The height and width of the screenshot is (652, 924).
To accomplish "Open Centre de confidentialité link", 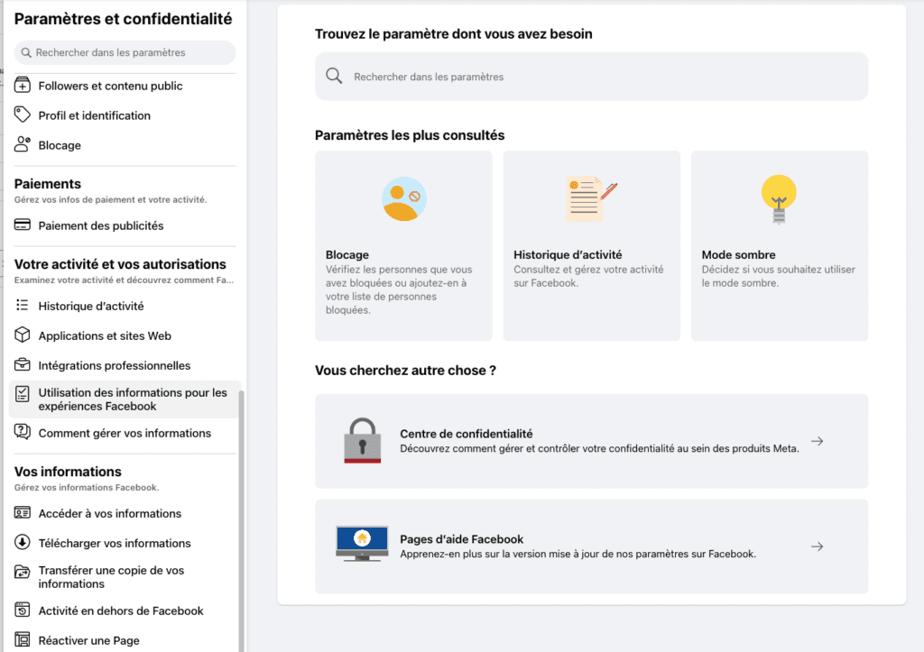I will [x=591, y=441].
